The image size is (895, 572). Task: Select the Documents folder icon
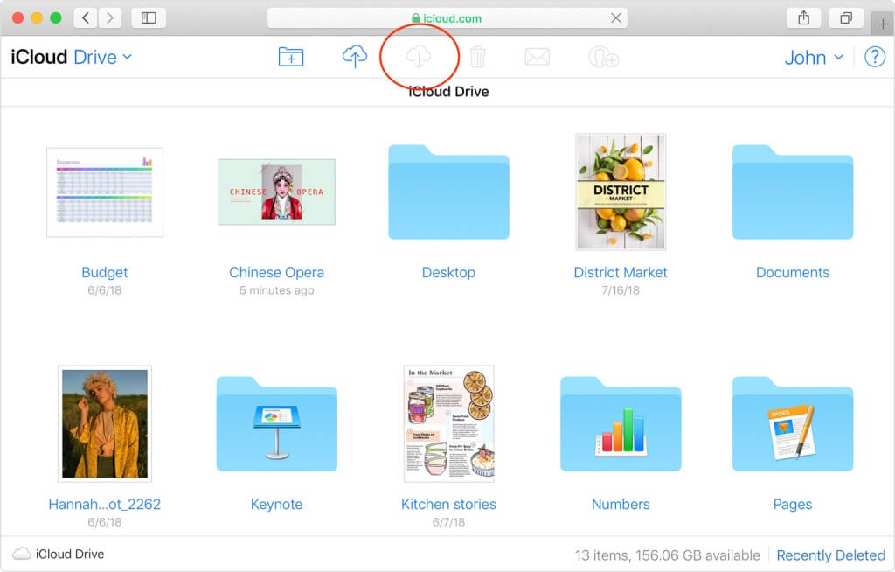[793, 192]
